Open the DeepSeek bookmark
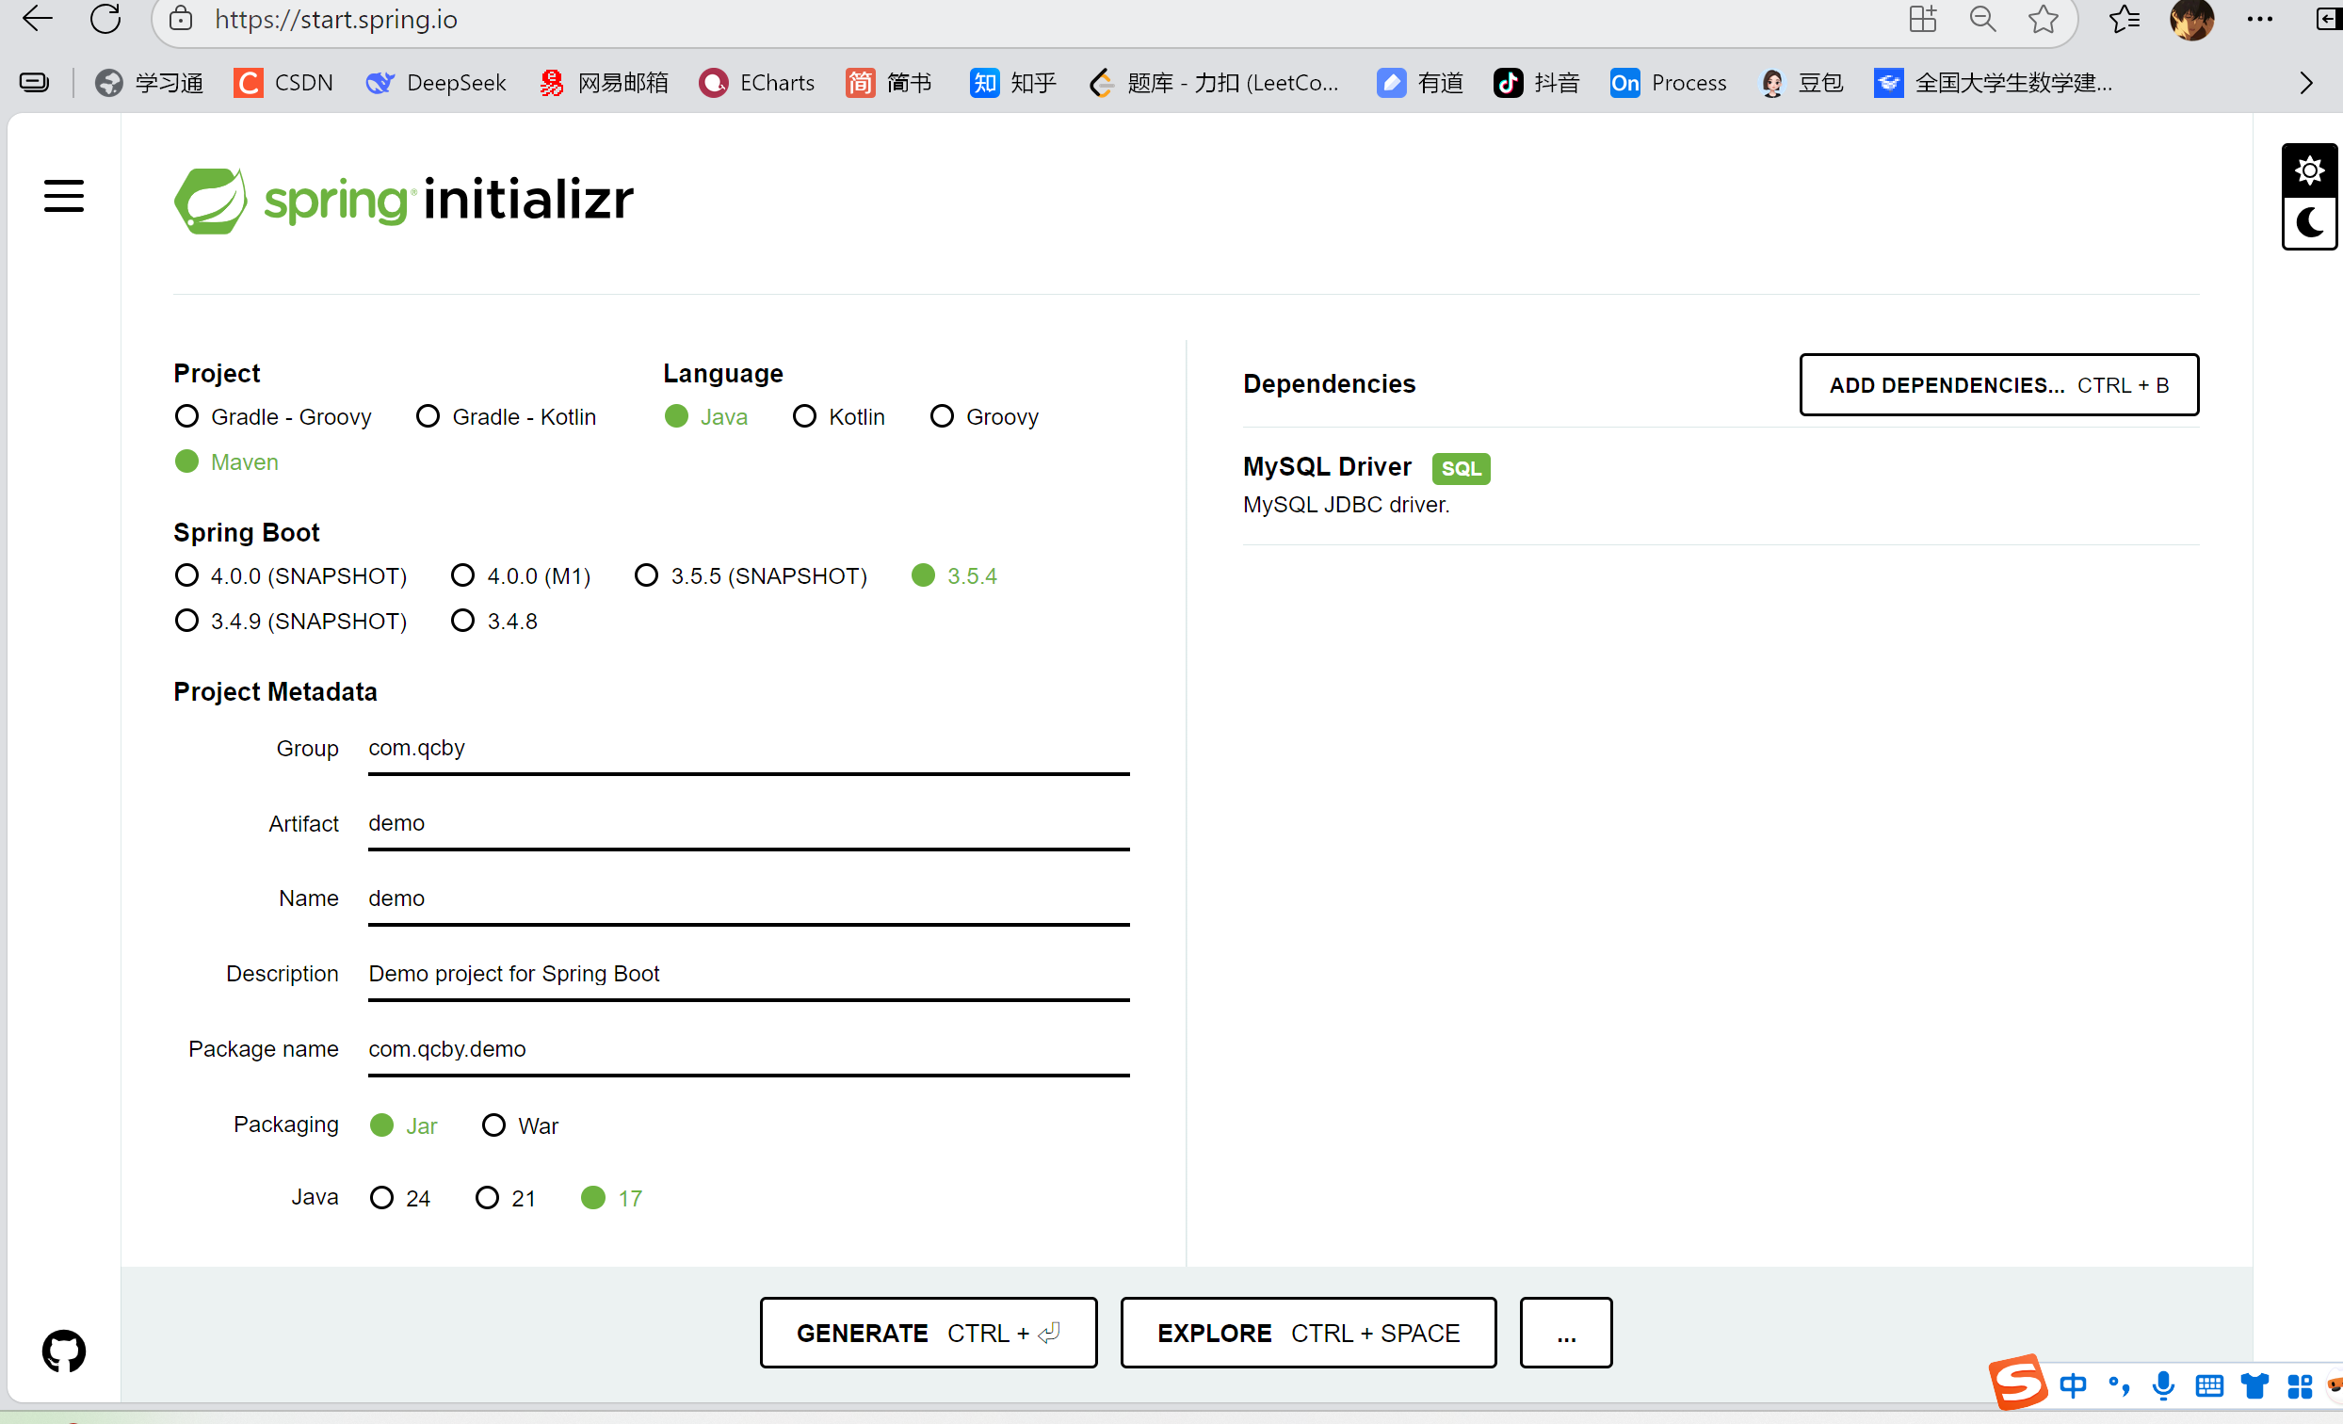2343x1424 pixels. [435, 83]
